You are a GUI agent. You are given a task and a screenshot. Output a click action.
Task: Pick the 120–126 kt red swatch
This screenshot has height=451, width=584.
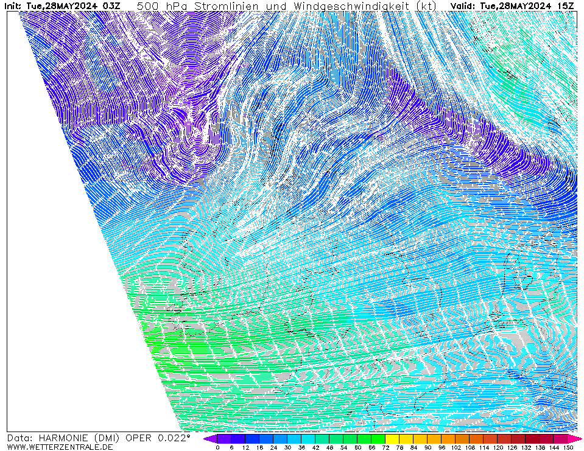coord(505,439)
